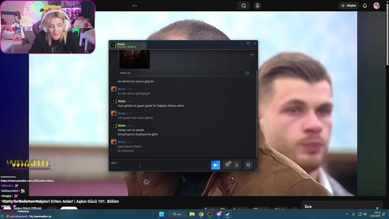
Task: Open the YouTube account avatar menu
Action: (377, 5)
